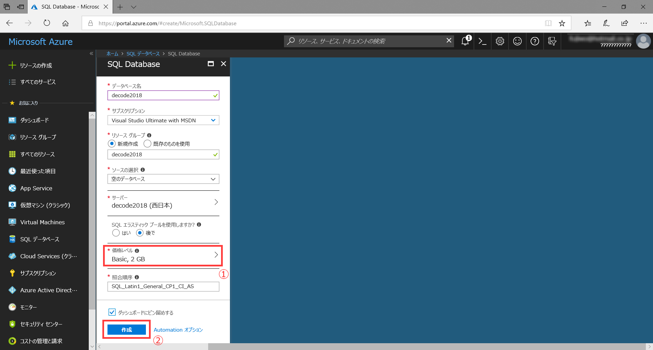Open the help question mark icon

(x=535, y=41)
